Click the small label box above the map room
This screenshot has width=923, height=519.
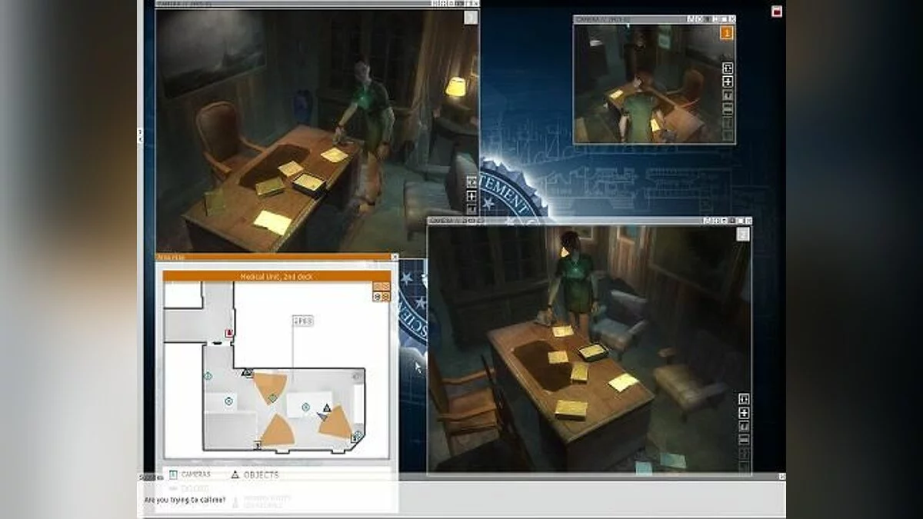[x=303, y=321]
